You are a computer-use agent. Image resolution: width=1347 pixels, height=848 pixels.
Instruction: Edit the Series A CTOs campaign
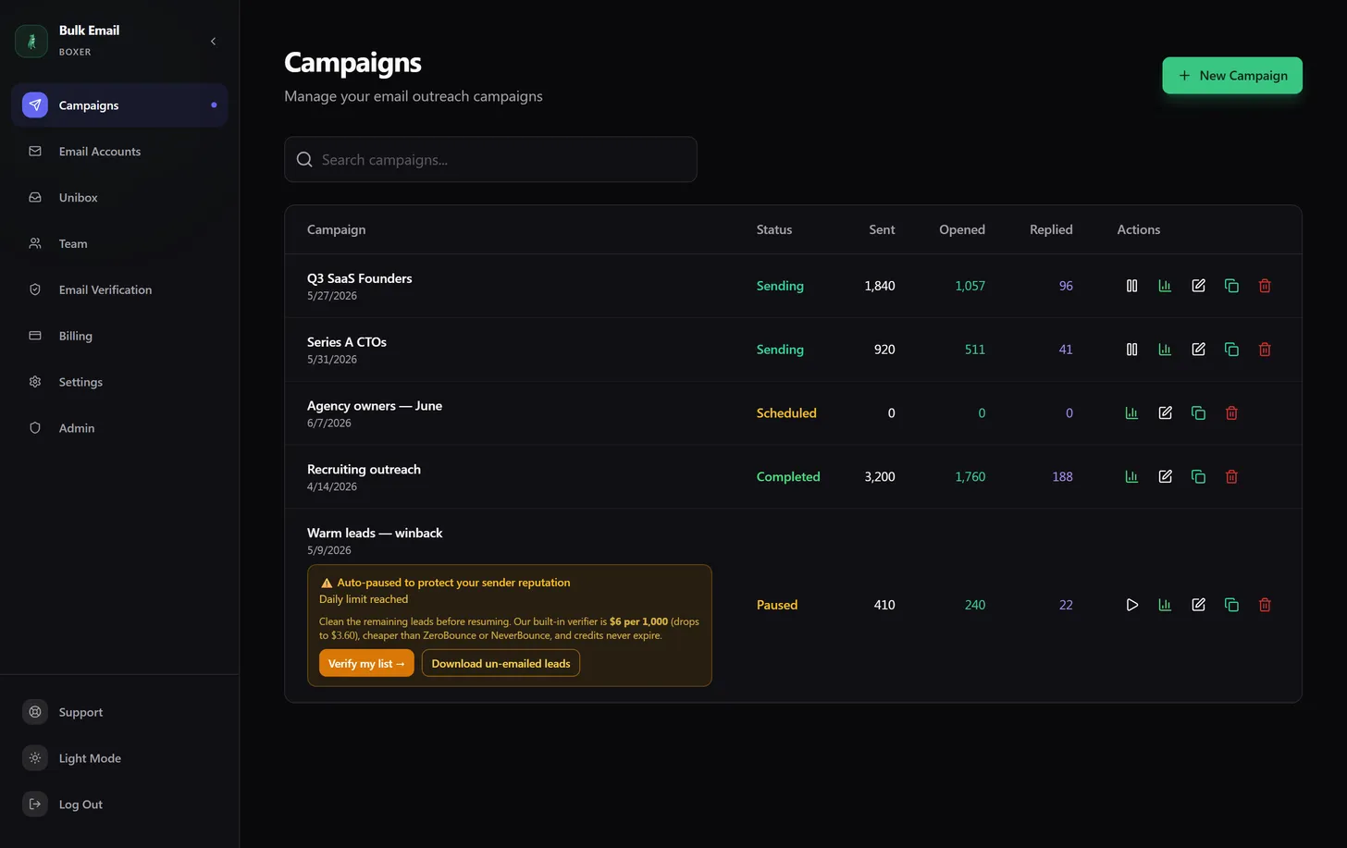1198,350
